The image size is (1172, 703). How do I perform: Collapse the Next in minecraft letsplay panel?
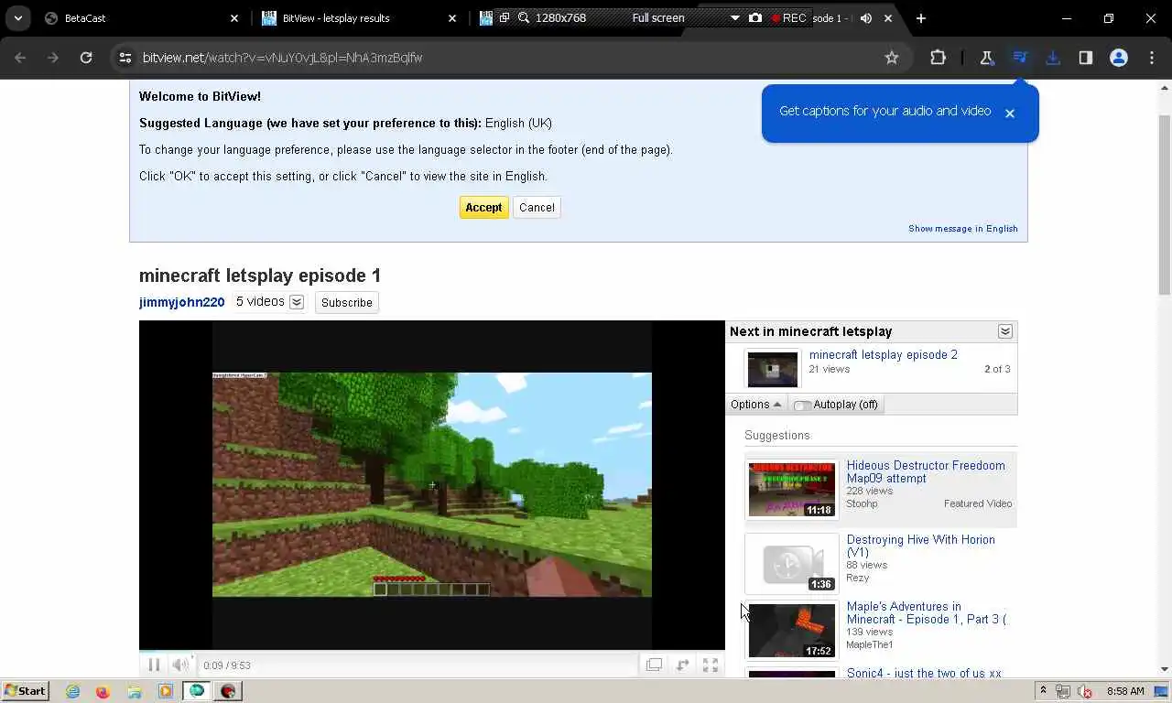1005,331
